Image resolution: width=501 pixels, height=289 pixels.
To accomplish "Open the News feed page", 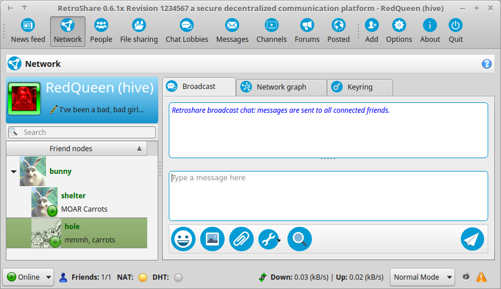I will click(x=28, y=31).
